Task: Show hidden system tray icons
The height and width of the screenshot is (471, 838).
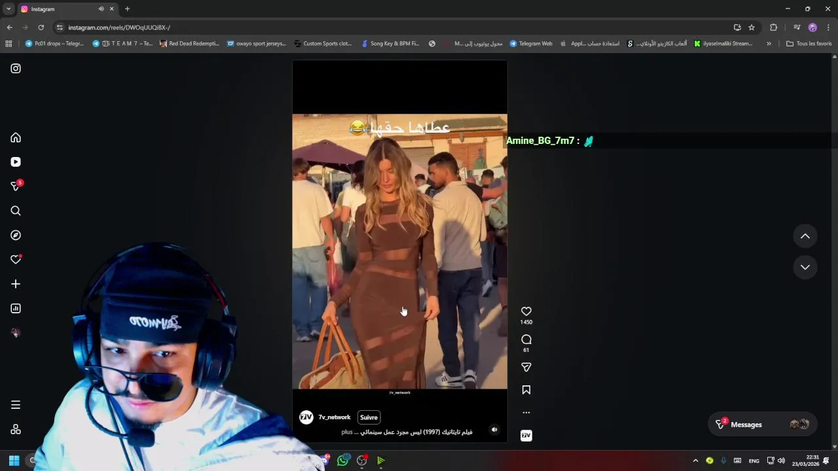Action: (695, 461)
